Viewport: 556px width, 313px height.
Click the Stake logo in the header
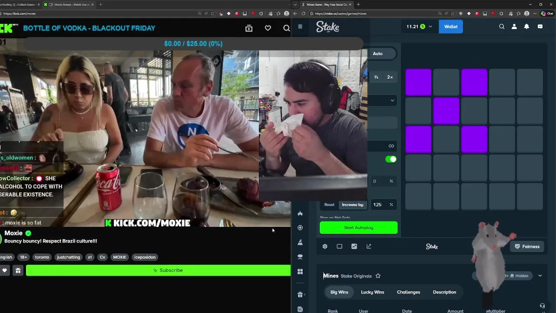coord(328,27)
